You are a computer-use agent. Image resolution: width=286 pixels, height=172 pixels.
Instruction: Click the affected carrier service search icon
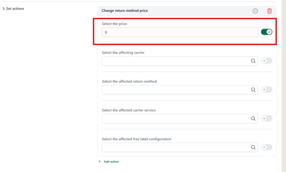(253, 118)
